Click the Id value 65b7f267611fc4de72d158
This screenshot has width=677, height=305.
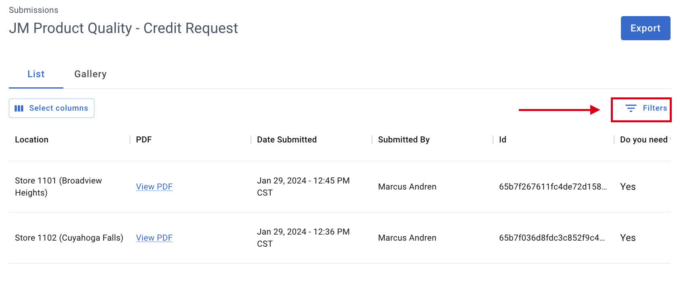(553, 187)
